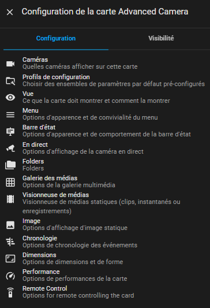Click the remote control icon at the bottom

pyautogui.click(x=10, y=292)
